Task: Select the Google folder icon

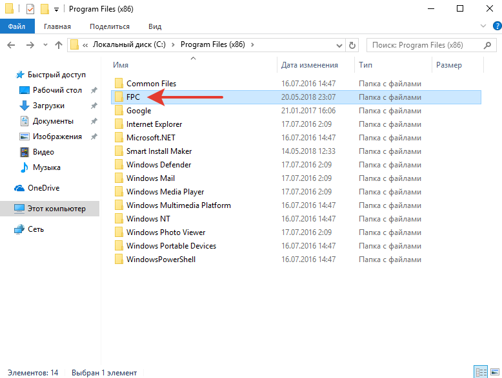Action: click(119, 111)
